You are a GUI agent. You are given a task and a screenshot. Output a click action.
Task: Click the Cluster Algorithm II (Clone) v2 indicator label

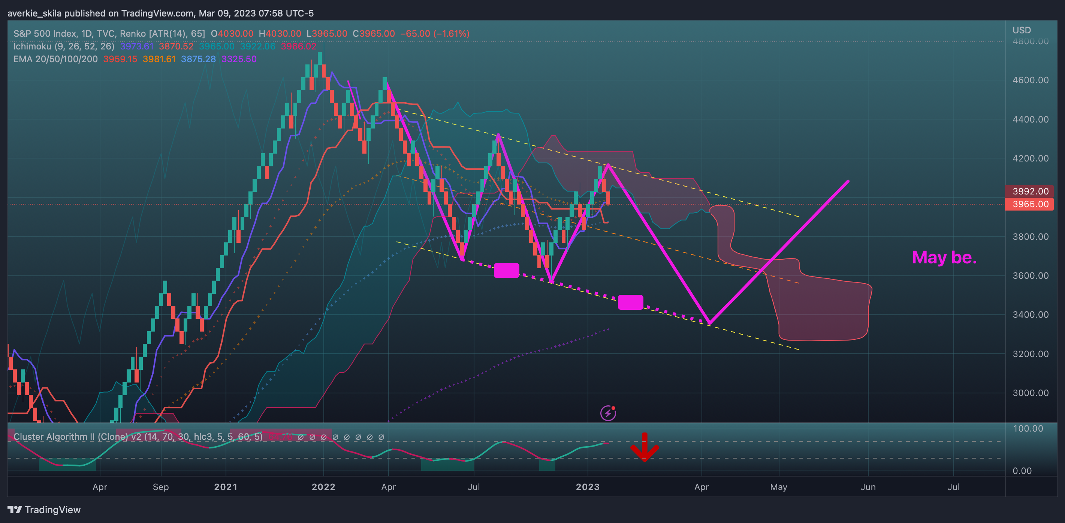(x=138, y=436)
